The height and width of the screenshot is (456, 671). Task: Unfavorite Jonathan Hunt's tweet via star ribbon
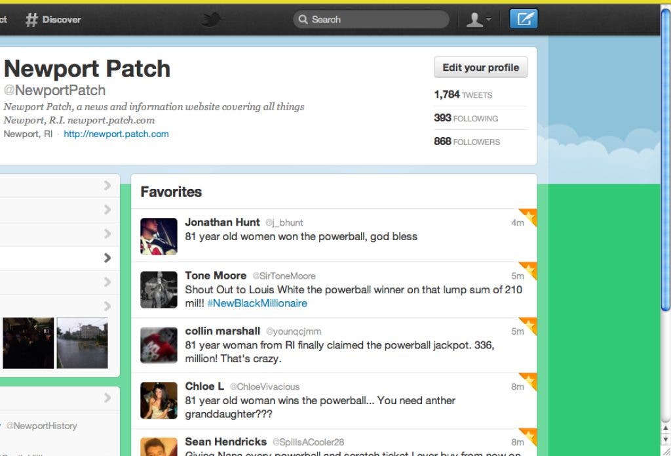pos(529,216)
